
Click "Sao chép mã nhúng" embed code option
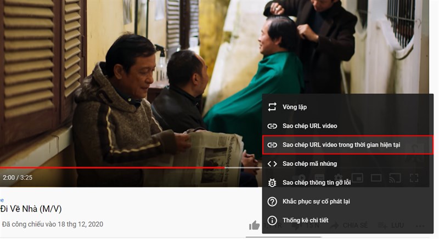347,163
